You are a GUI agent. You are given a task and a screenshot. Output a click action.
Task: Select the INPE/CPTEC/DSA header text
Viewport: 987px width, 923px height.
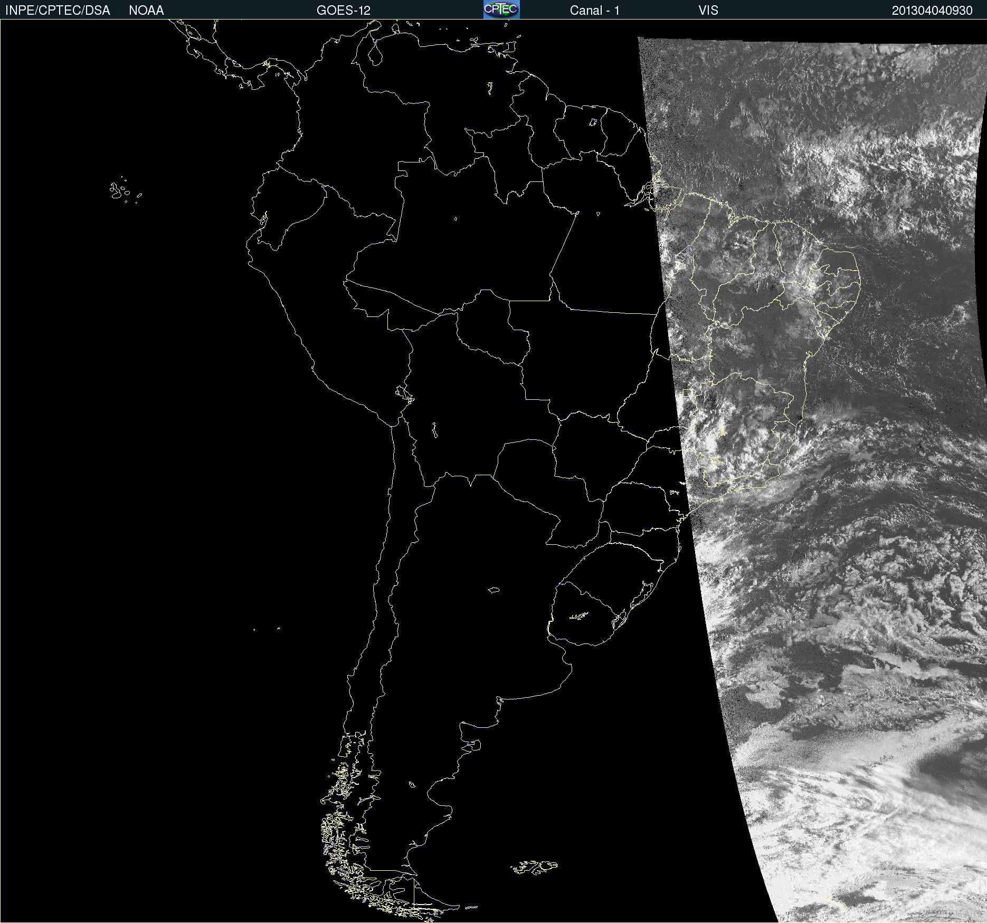pos(58,11)
